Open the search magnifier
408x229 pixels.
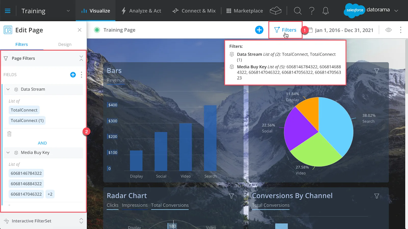coord(298,11)
